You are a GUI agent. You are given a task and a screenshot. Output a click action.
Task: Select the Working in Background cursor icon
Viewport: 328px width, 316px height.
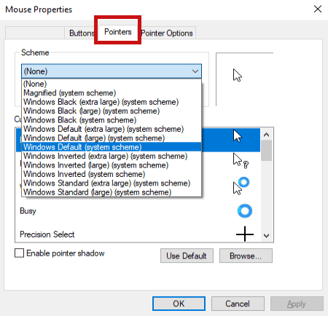coord(241,186)
